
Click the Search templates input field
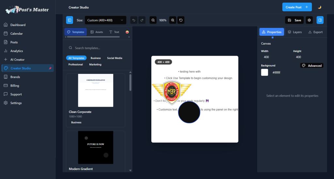(98, 48)
